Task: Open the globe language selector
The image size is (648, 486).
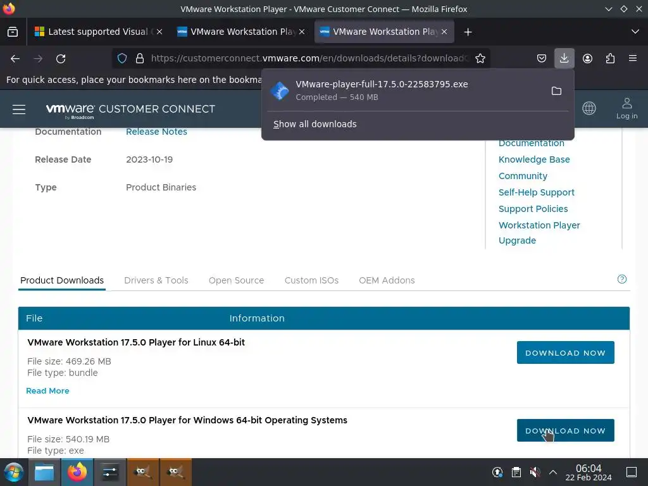Action: pyautogui.click(x=589, y=108)
